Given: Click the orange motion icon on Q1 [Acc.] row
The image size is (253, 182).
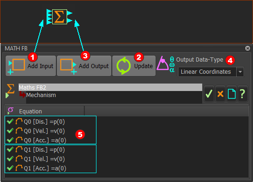Looking at the screenshot, I should [x=19, y=168].
